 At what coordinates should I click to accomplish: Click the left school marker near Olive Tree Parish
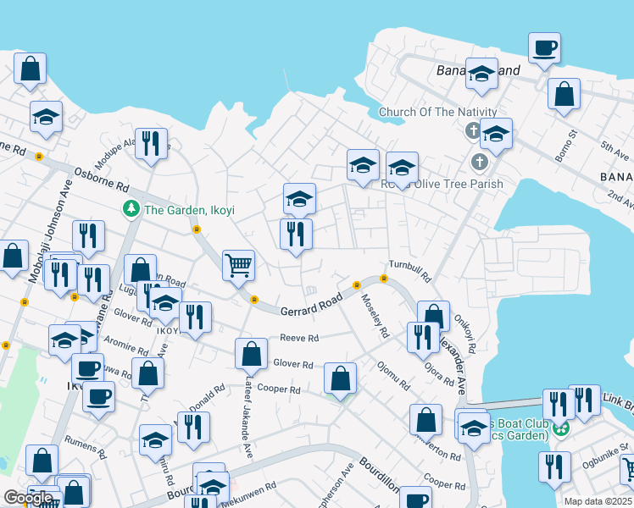(x=363, y=167)
